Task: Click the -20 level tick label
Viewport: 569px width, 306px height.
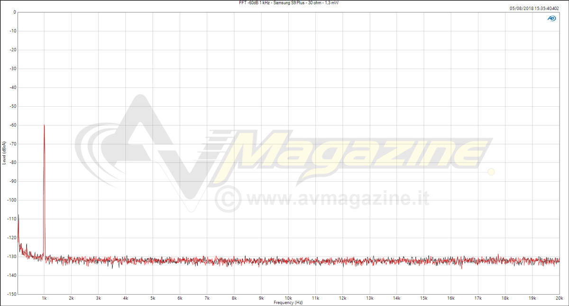Action: [13, 50]
